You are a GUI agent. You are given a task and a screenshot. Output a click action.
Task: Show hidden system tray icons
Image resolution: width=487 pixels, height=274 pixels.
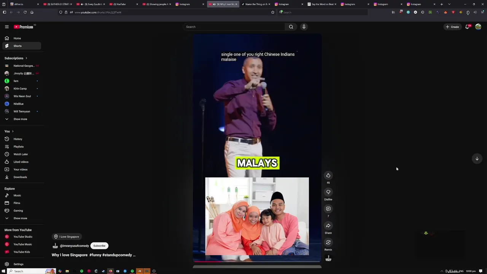pos(442,271)
